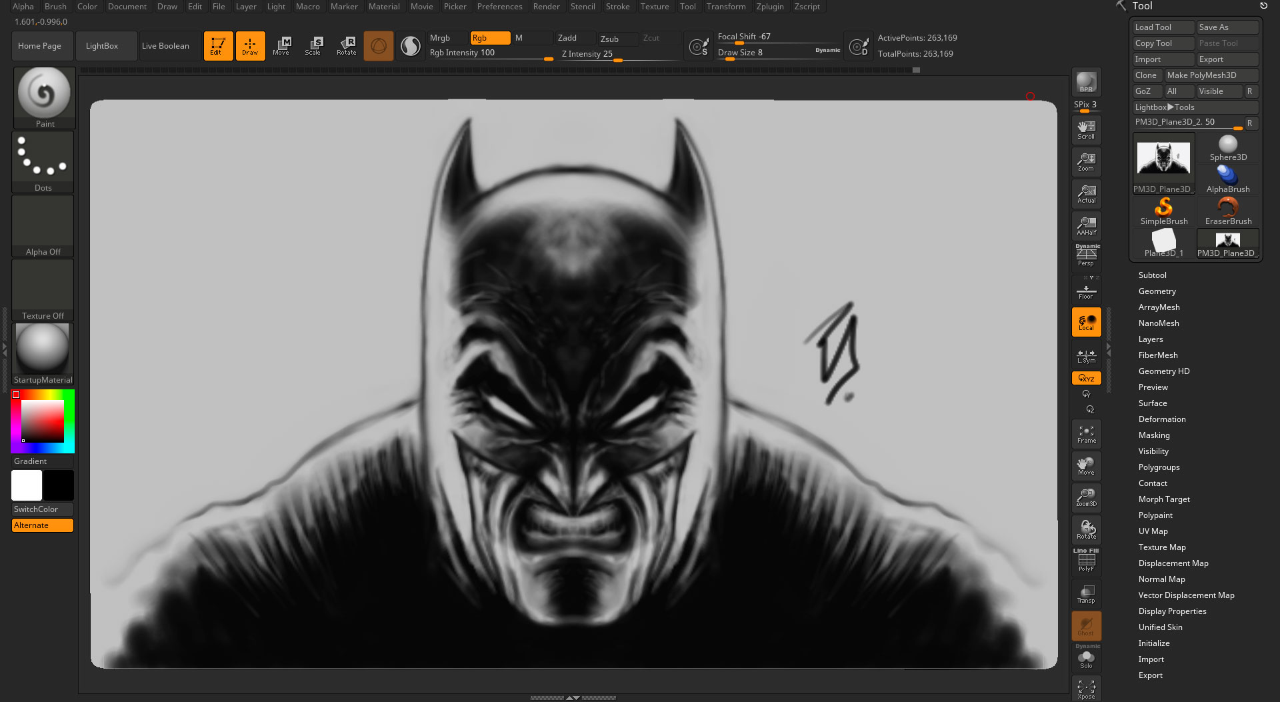The height and width of the screenshot is (702, 1280).
Task: Click the restore icon in Tool palette header
Action: point(1263,6)
